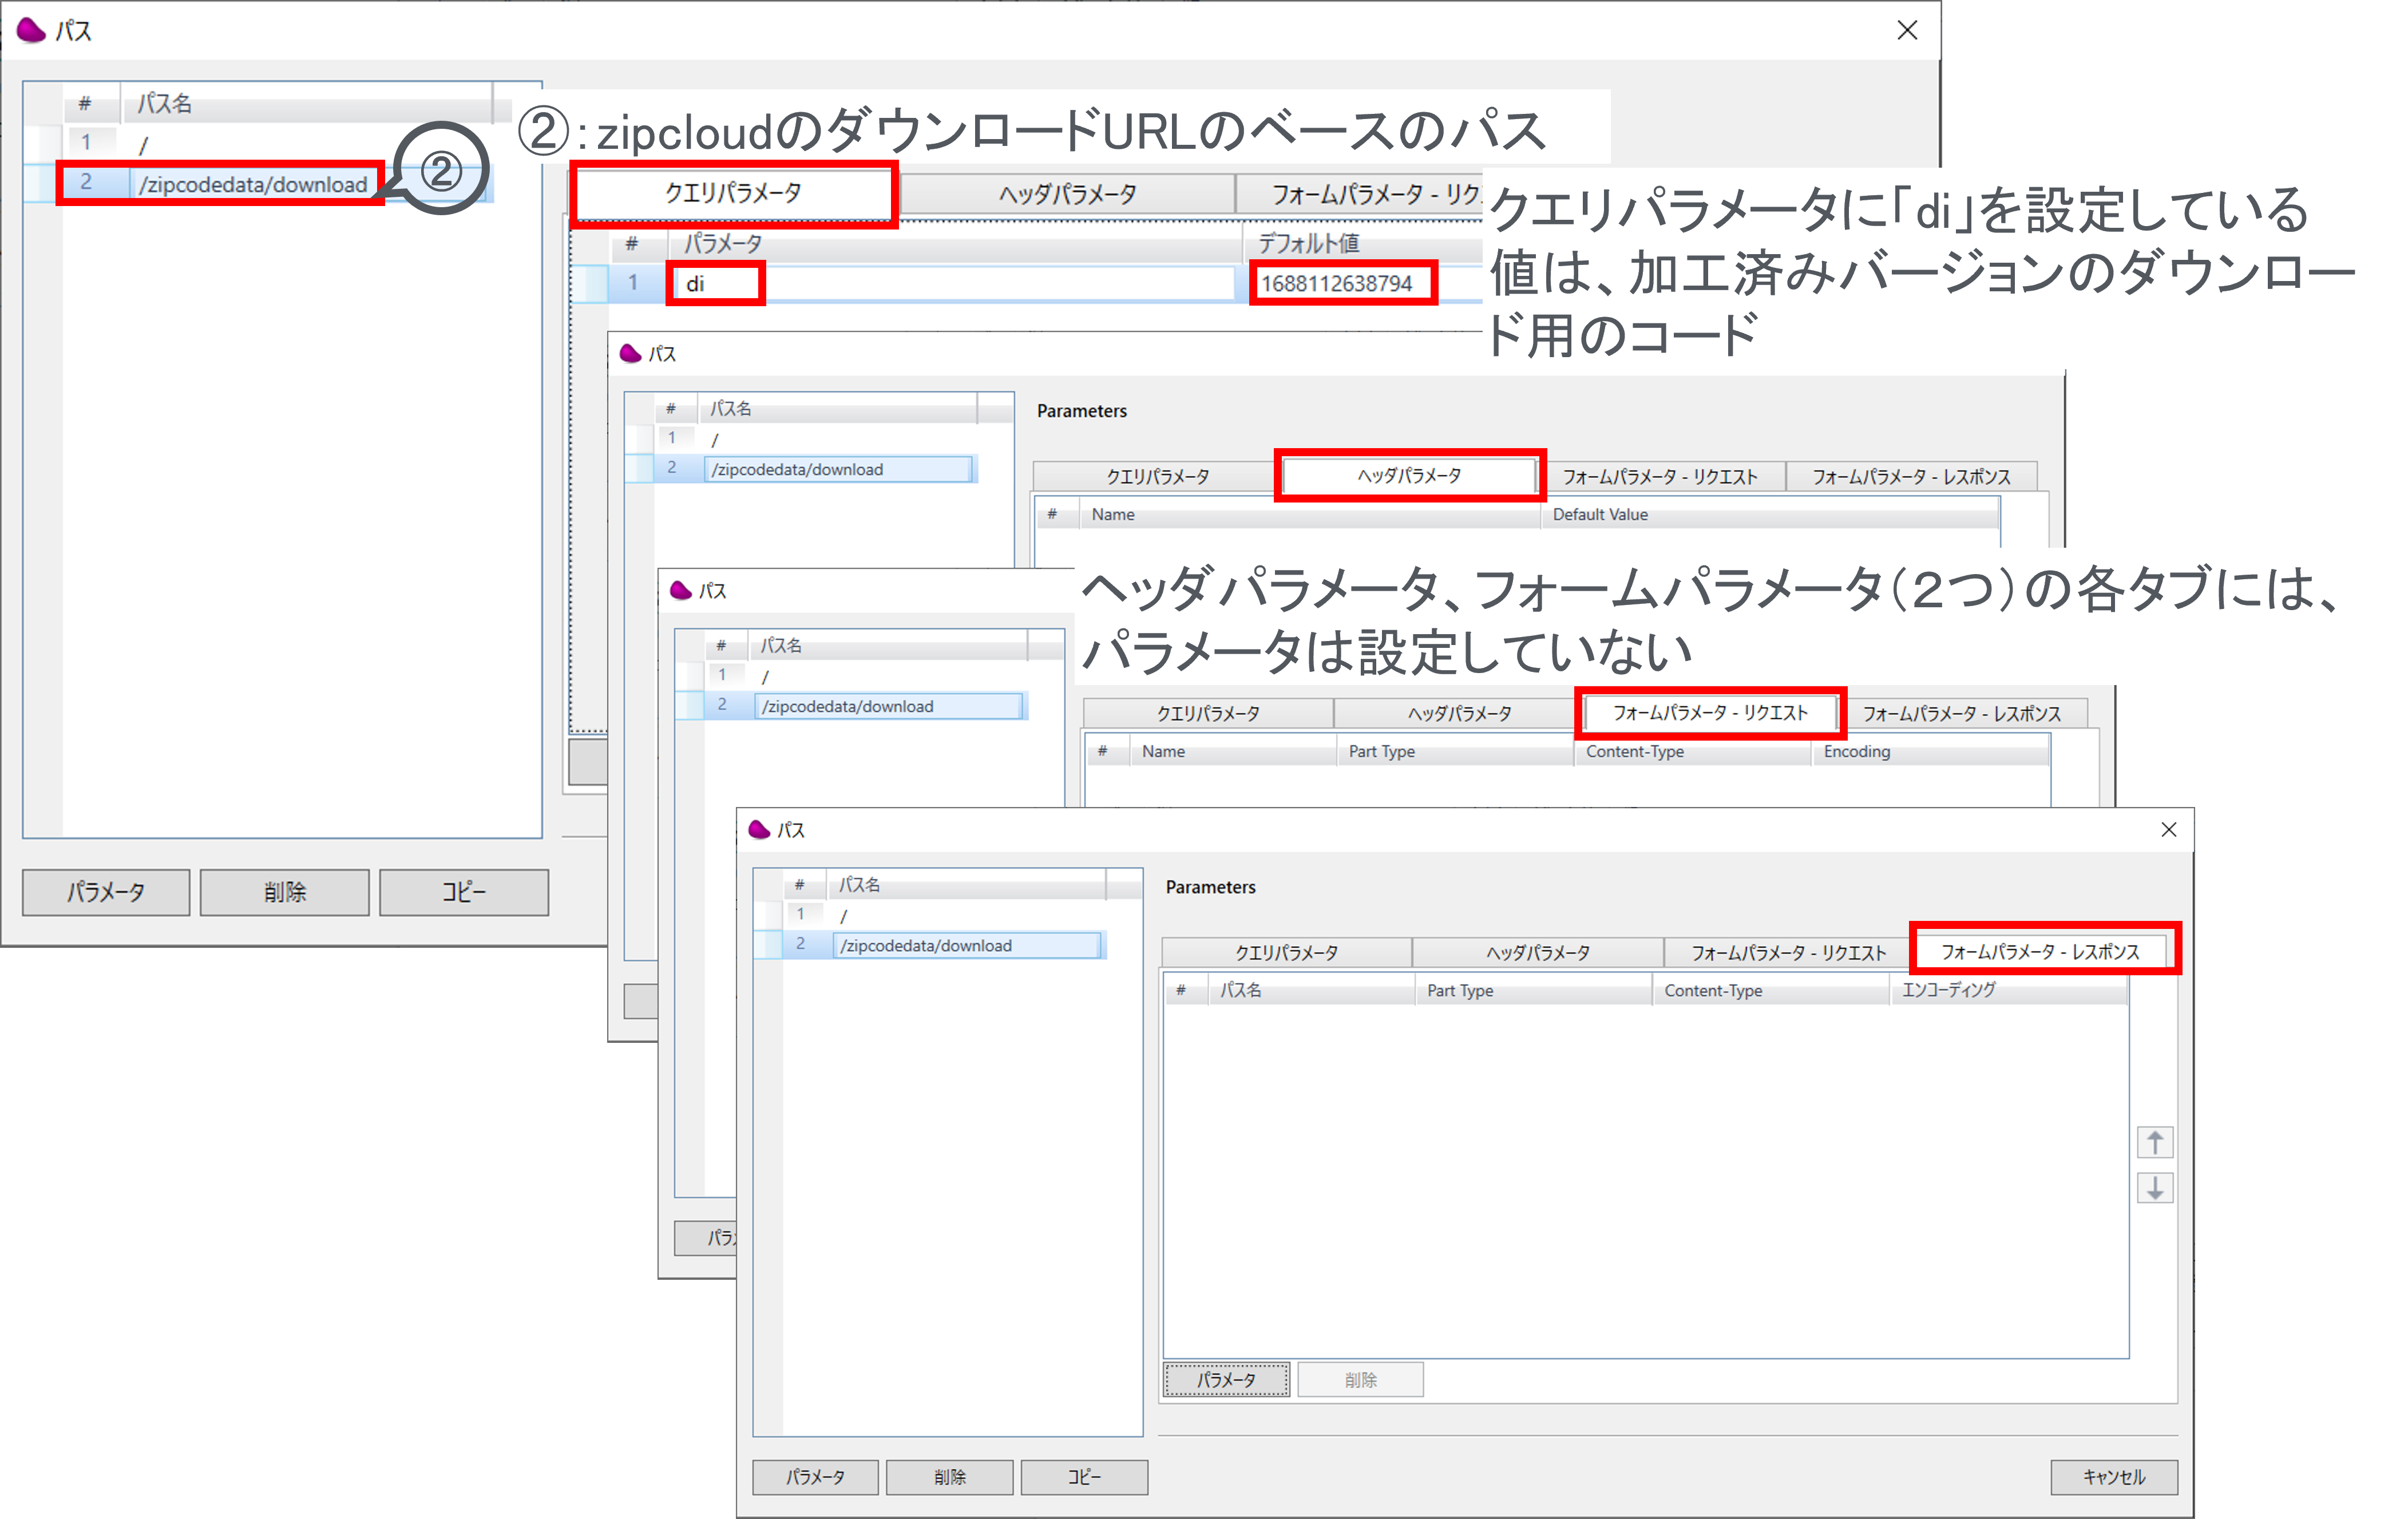The width and height of the screenshot is (2408, 1519).
Task: Select the "/" path row in the front window
Action: pos(930,915)
